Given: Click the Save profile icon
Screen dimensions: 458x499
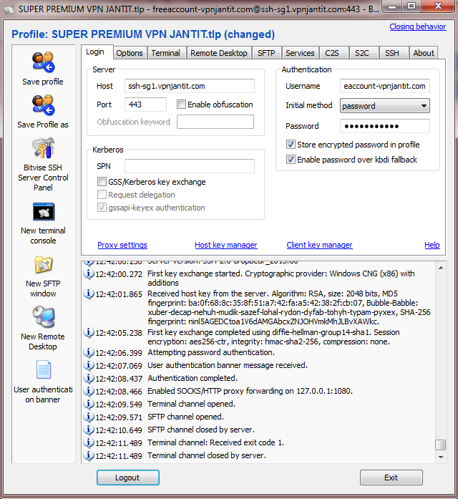Looking at the screenshot, I should tap(43, 62).
